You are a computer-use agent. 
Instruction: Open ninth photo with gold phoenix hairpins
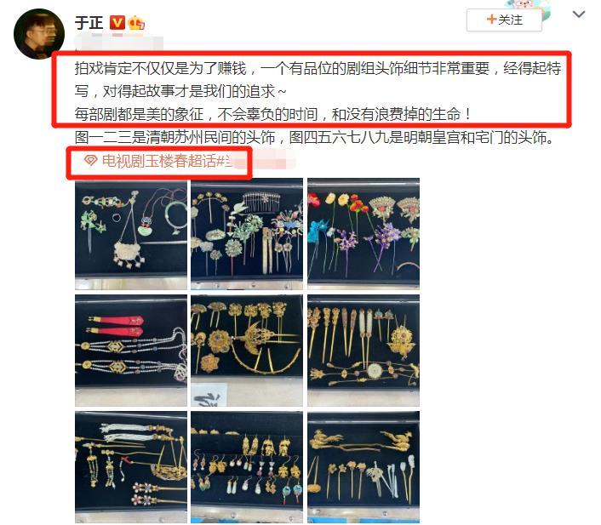[363, 467]
